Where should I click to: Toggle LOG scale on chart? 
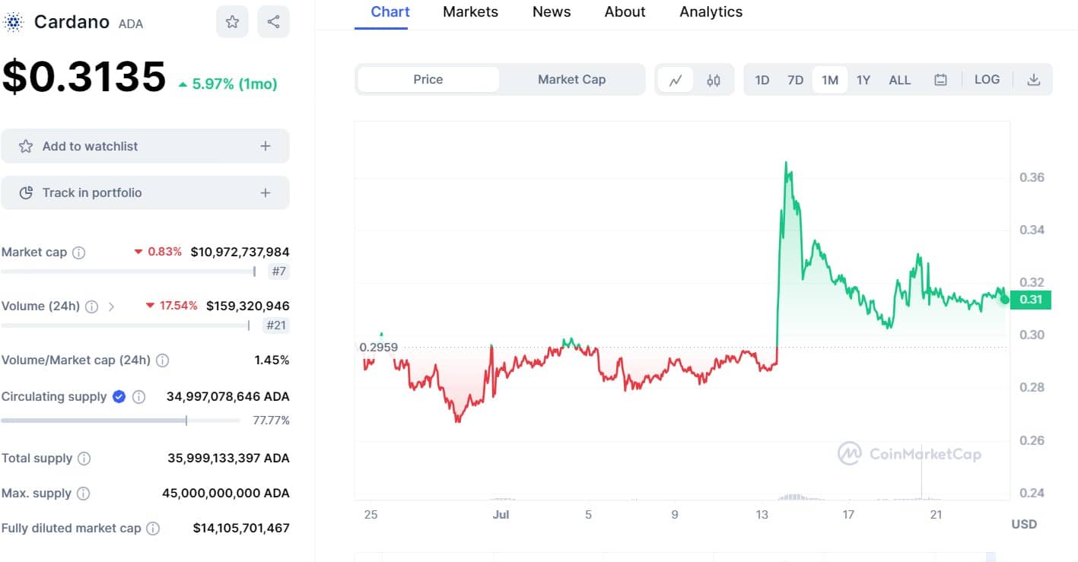987,79
